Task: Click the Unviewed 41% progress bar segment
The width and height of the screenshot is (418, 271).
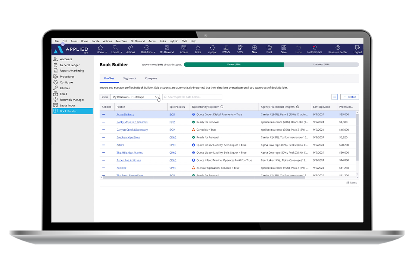Action: (x=321, y=65)
